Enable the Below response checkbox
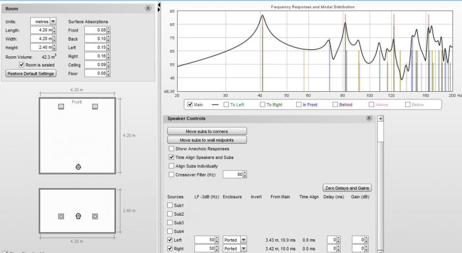The image size is (462, 253). [408, 105]
